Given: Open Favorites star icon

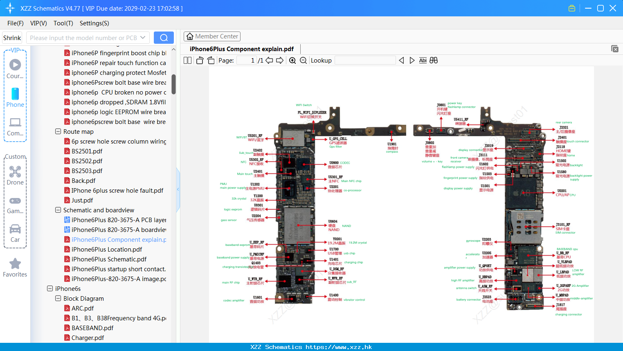Looking at the screenshot, I should point(15,263).
